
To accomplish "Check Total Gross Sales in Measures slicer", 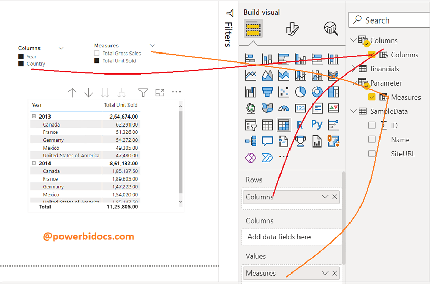I will 97,53.
